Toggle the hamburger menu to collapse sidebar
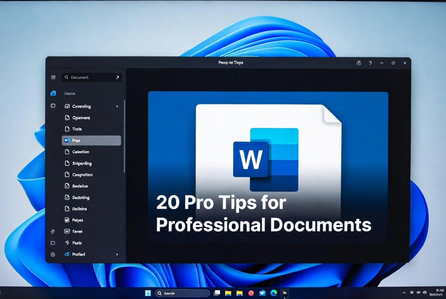The width and height of the screenshot is (446, 299). click(53, 77)
